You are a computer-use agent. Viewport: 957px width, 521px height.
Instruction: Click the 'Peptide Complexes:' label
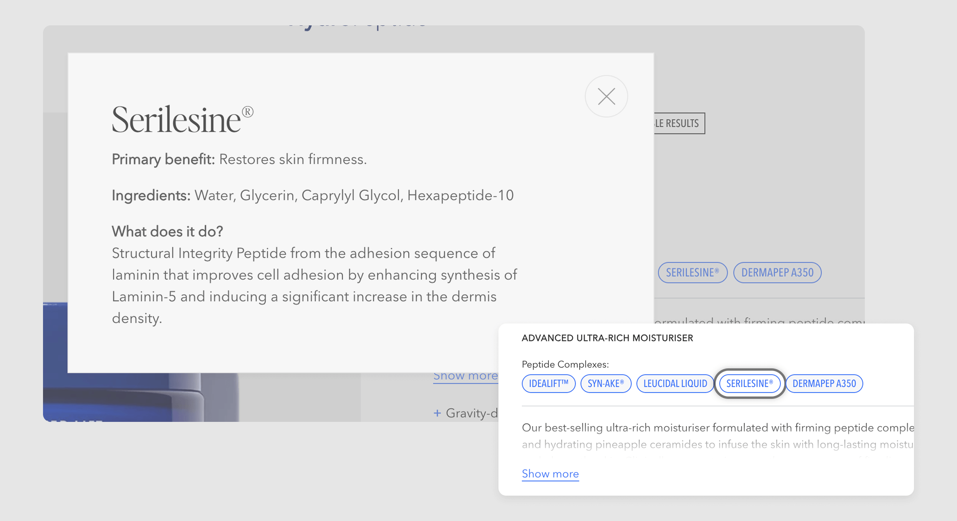(x=565, y=364)
